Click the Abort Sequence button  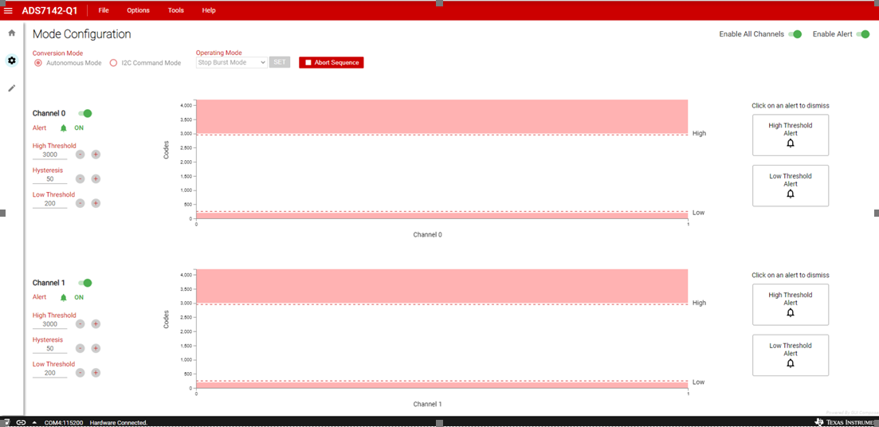pos(332,62)
